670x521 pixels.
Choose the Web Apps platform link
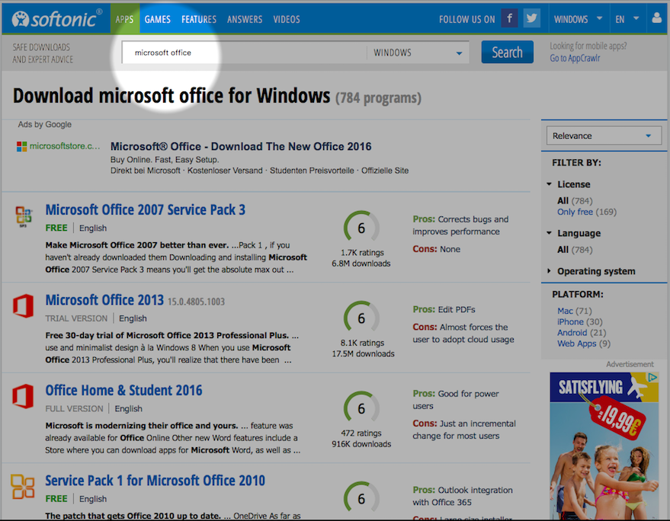576,344
